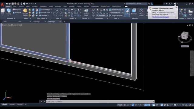Toggle annotation visibility icon in status bar
194x109 pixels.
tap(162, 105)
